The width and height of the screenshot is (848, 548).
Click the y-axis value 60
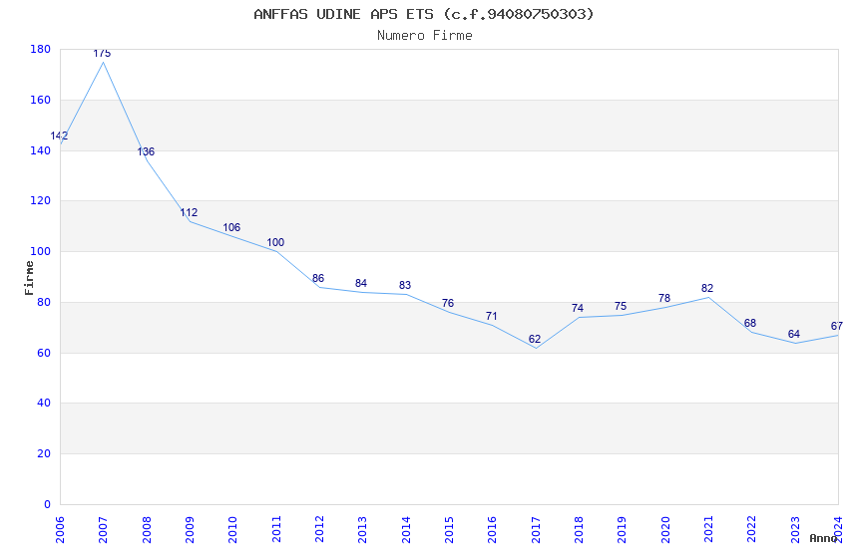coord(44,353)
